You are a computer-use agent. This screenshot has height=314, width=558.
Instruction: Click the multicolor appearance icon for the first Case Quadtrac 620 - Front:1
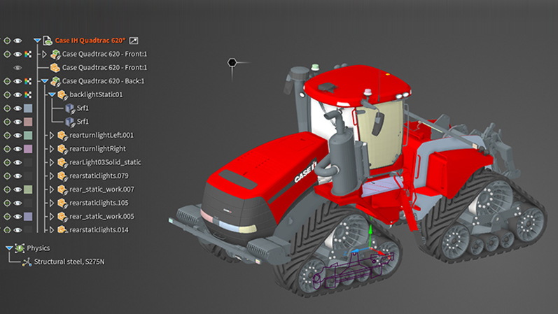coord(28,54)
